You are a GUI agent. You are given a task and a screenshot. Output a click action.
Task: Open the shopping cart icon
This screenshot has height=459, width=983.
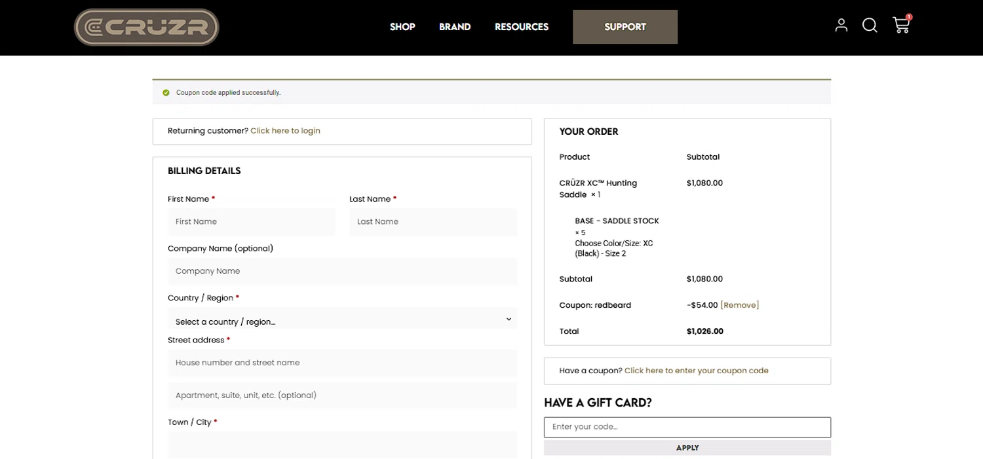(902, 25)
